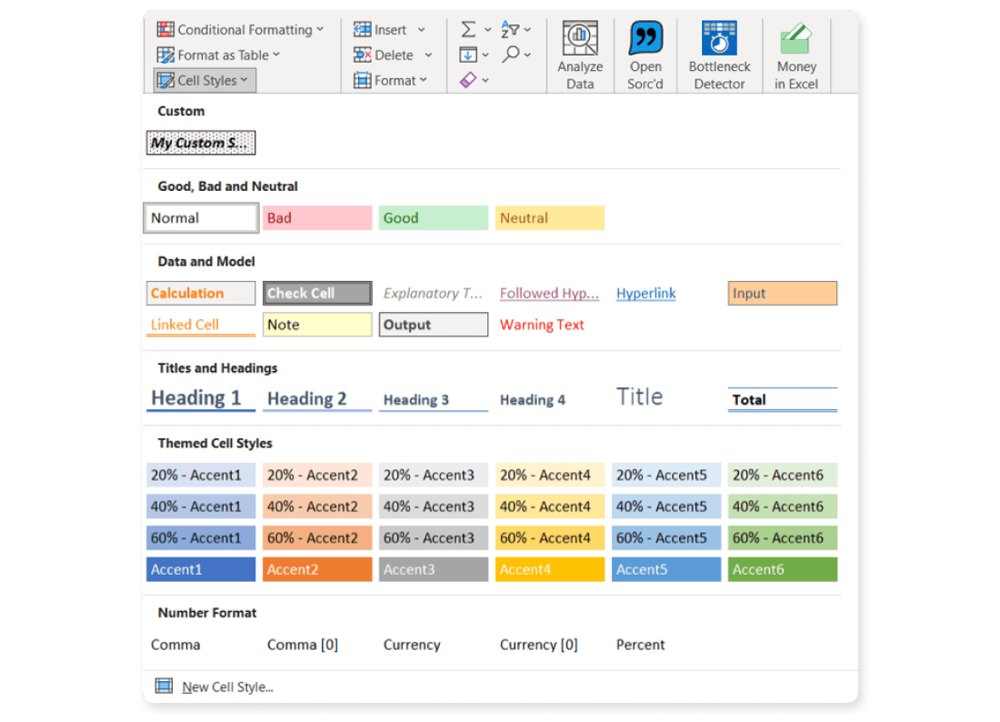The width and height of the screenshot is (1000, 722).
Task: Click the AutoSum sigma icon
Action: (x=468, y=29)
